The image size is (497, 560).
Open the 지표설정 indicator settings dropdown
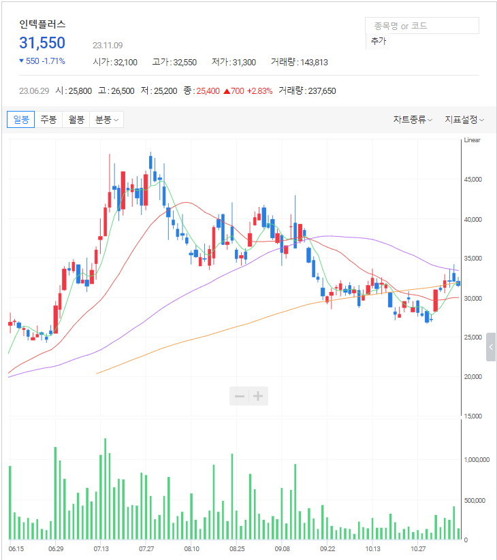464,120
